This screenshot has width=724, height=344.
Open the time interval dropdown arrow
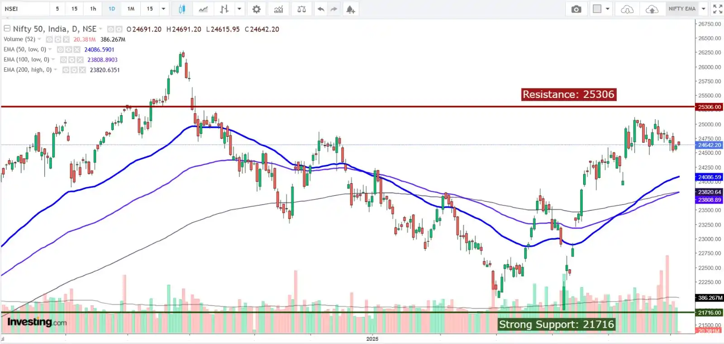(163, 9)
